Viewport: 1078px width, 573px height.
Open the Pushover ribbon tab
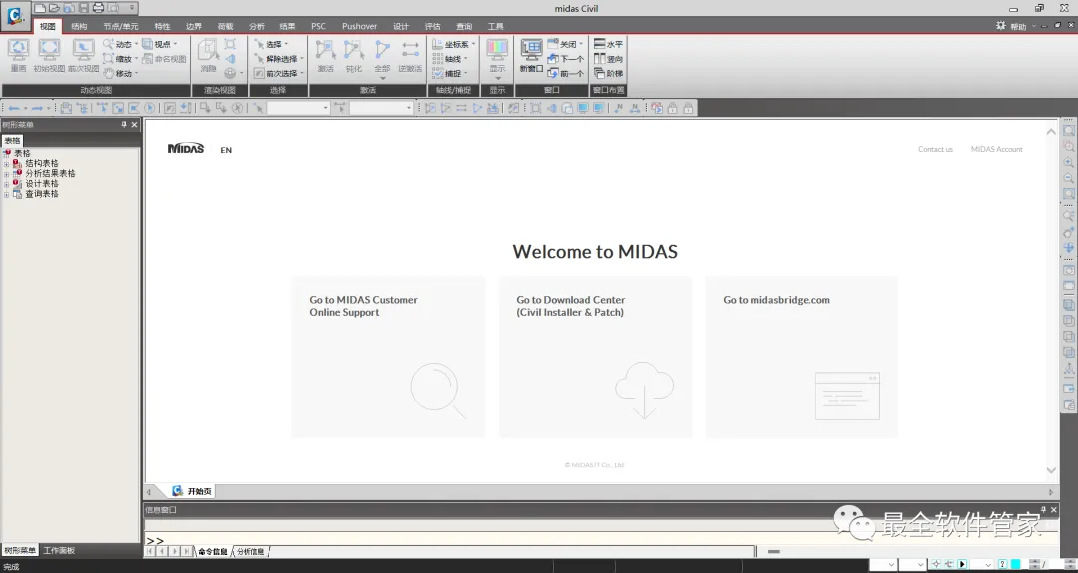[359, 26]
